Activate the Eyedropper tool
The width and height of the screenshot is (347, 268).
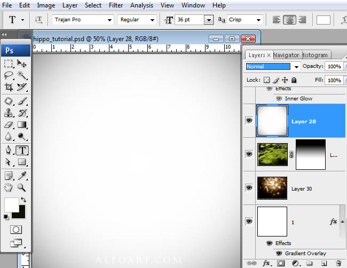click(x=22, y=176)
